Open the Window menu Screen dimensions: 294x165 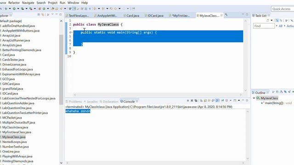tap(73, 3)
